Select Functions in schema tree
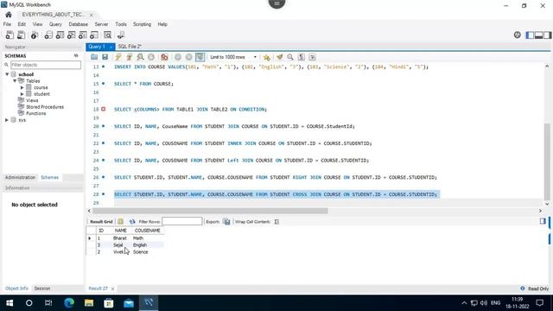553x311 pixels. coord(36,113)
